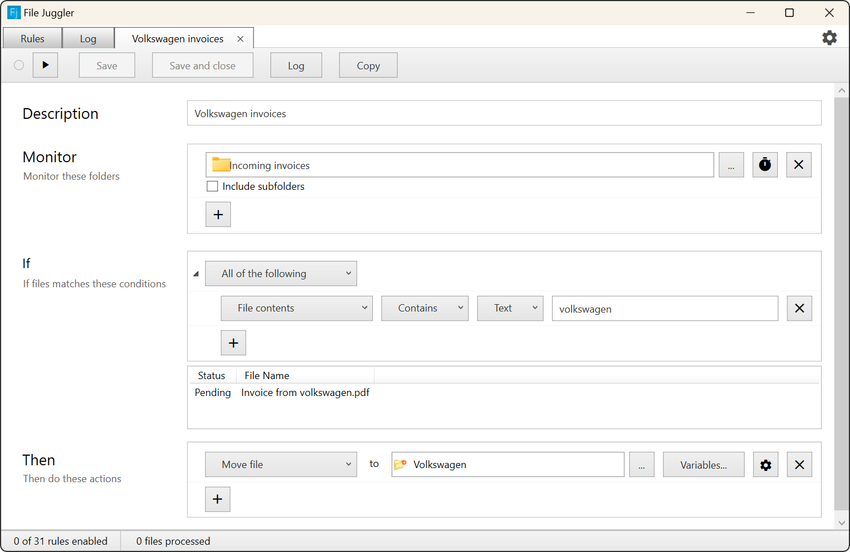Switch to the Rules tab
The image size is (850, 552).
coord(32,38)
